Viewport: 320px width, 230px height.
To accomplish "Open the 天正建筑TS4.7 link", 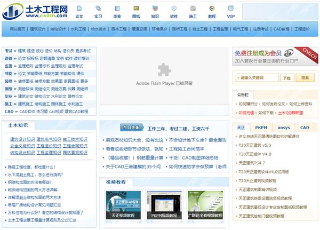I will pyautogui.click(x=252, y=163).
